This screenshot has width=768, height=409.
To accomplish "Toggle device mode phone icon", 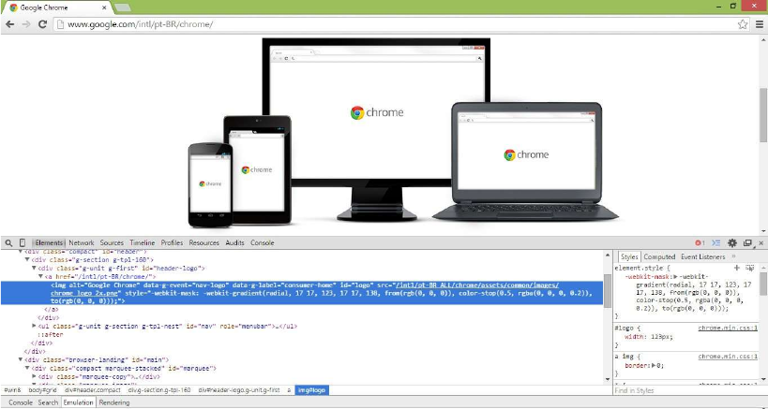I will click(23, 242).
